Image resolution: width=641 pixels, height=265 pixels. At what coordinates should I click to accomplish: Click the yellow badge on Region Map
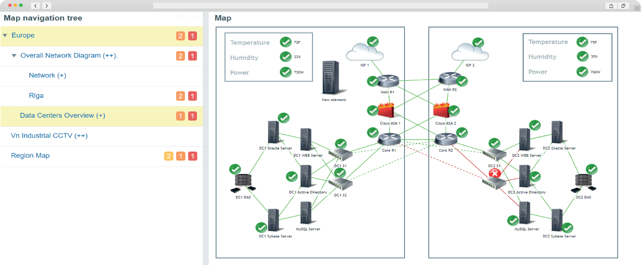pyautogui.click(x=168, y=156)
